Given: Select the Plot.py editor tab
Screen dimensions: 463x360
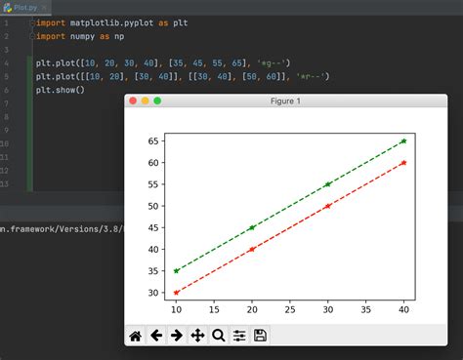Looking at the screenshot, I should (x=25, y=8).
